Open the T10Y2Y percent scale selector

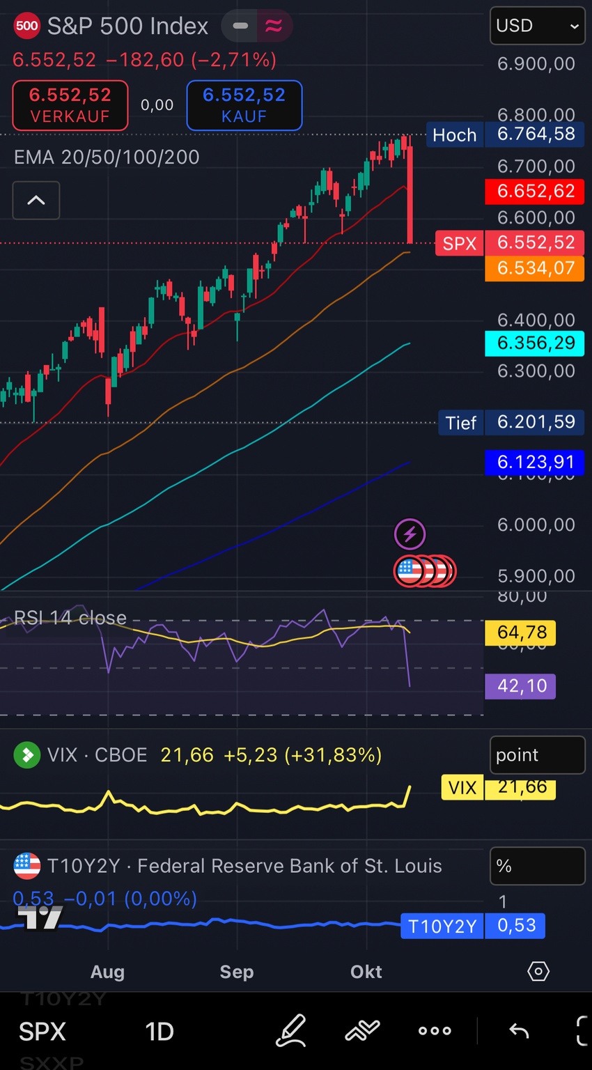pyautogui.click(x=537, y=866)
